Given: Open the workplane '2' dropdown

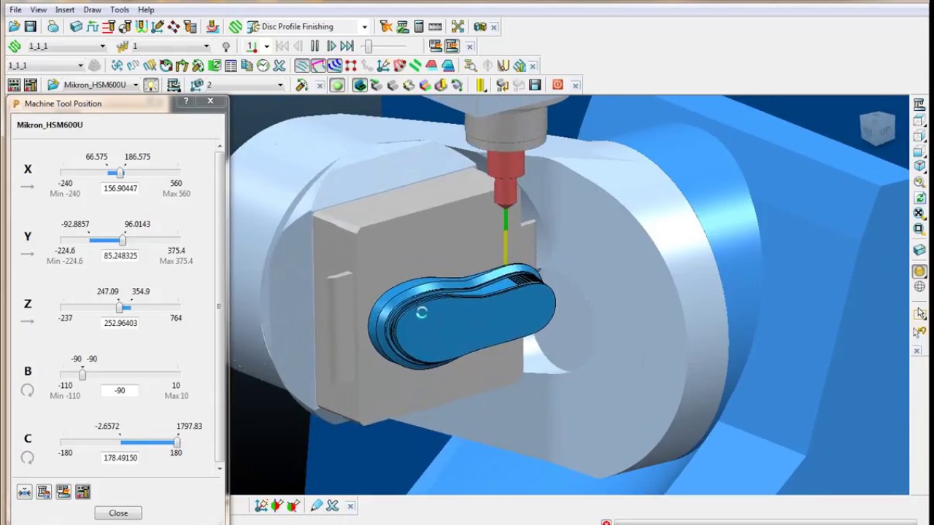Looking at the screenshot, I should pos(280,85).
